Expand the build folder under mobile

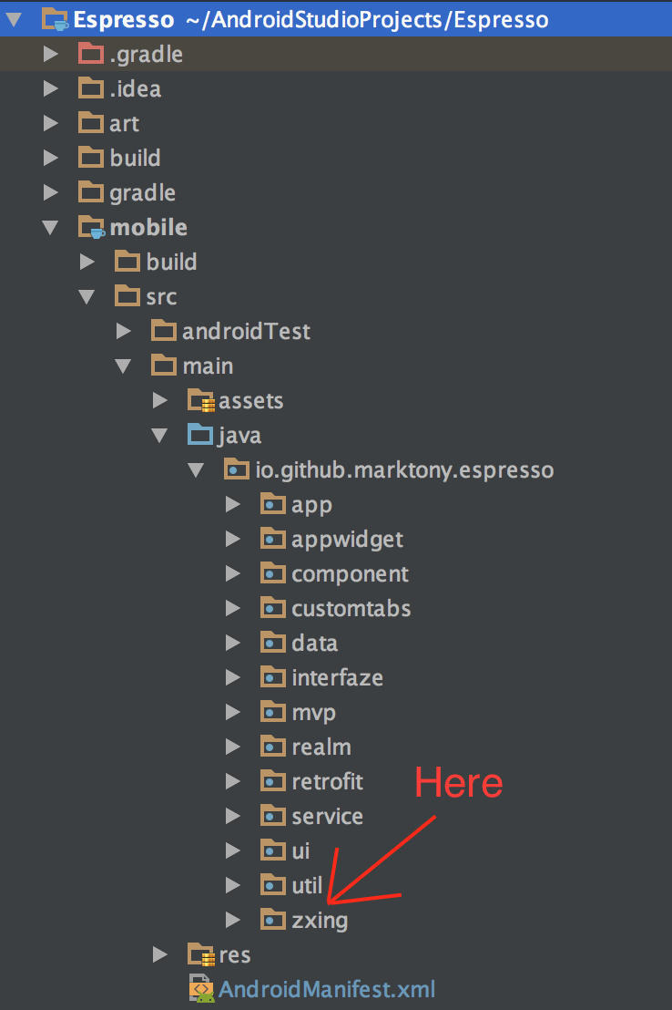(87, 262)
